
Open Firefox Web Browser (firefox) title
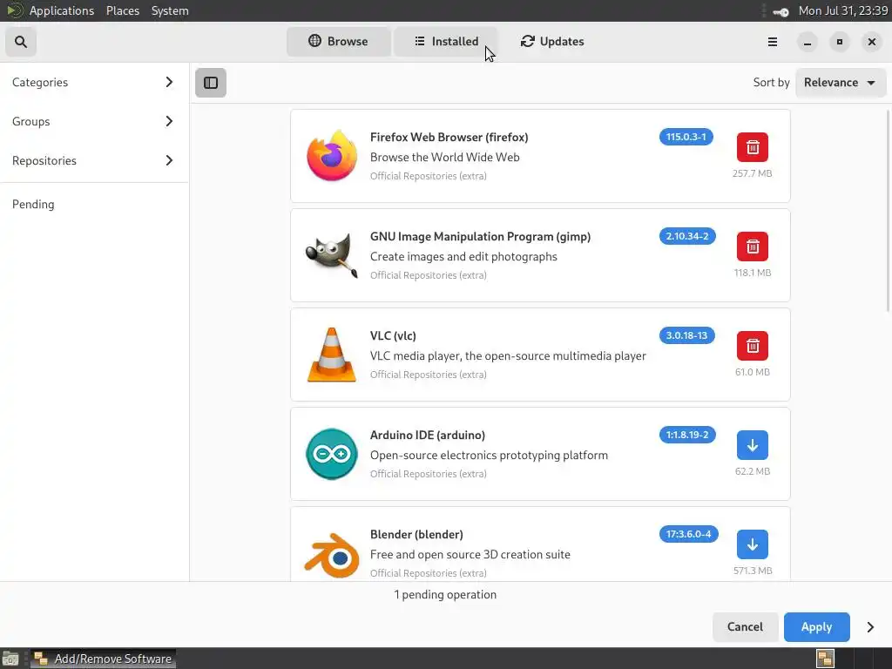pos(449,137)
